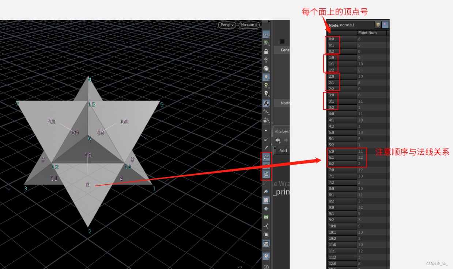Select the Modi tab in parameter pane
Screen dimensions: 453x269
(284, 103)
